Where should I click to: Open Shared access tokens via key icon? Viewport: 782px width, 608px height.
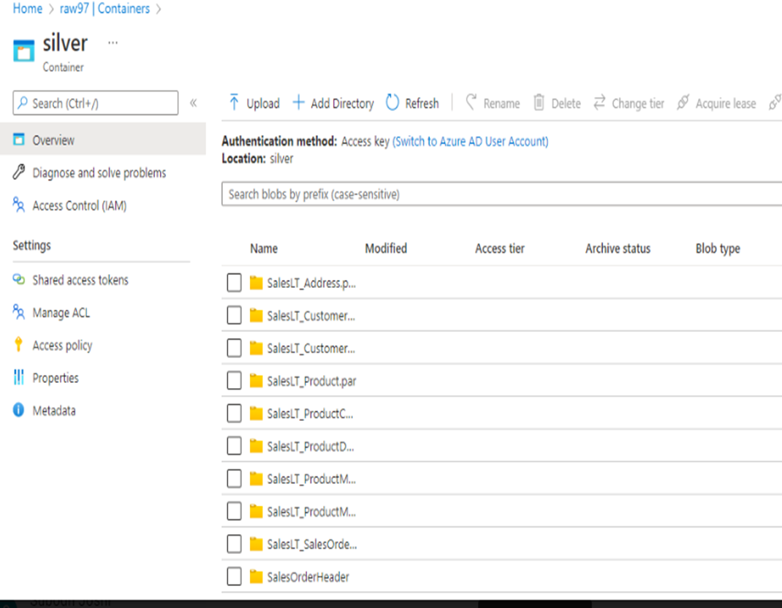pyautogui.click(x=17, y=280)
